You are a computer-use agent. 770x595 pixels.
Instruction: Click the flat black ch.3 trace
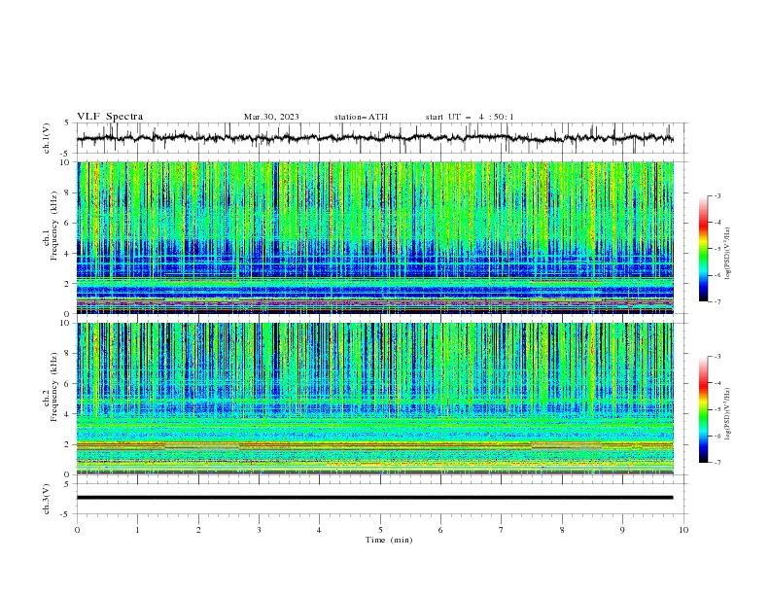374,498
